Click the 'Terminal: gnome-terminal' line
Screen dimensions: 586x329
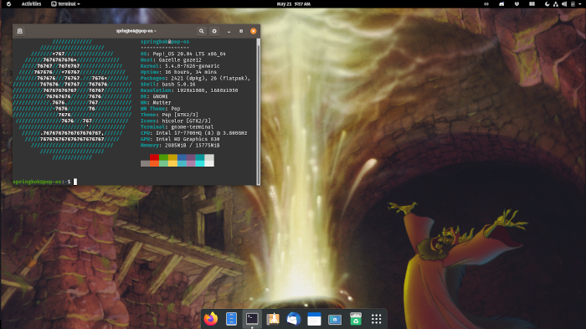coord(177,126)
